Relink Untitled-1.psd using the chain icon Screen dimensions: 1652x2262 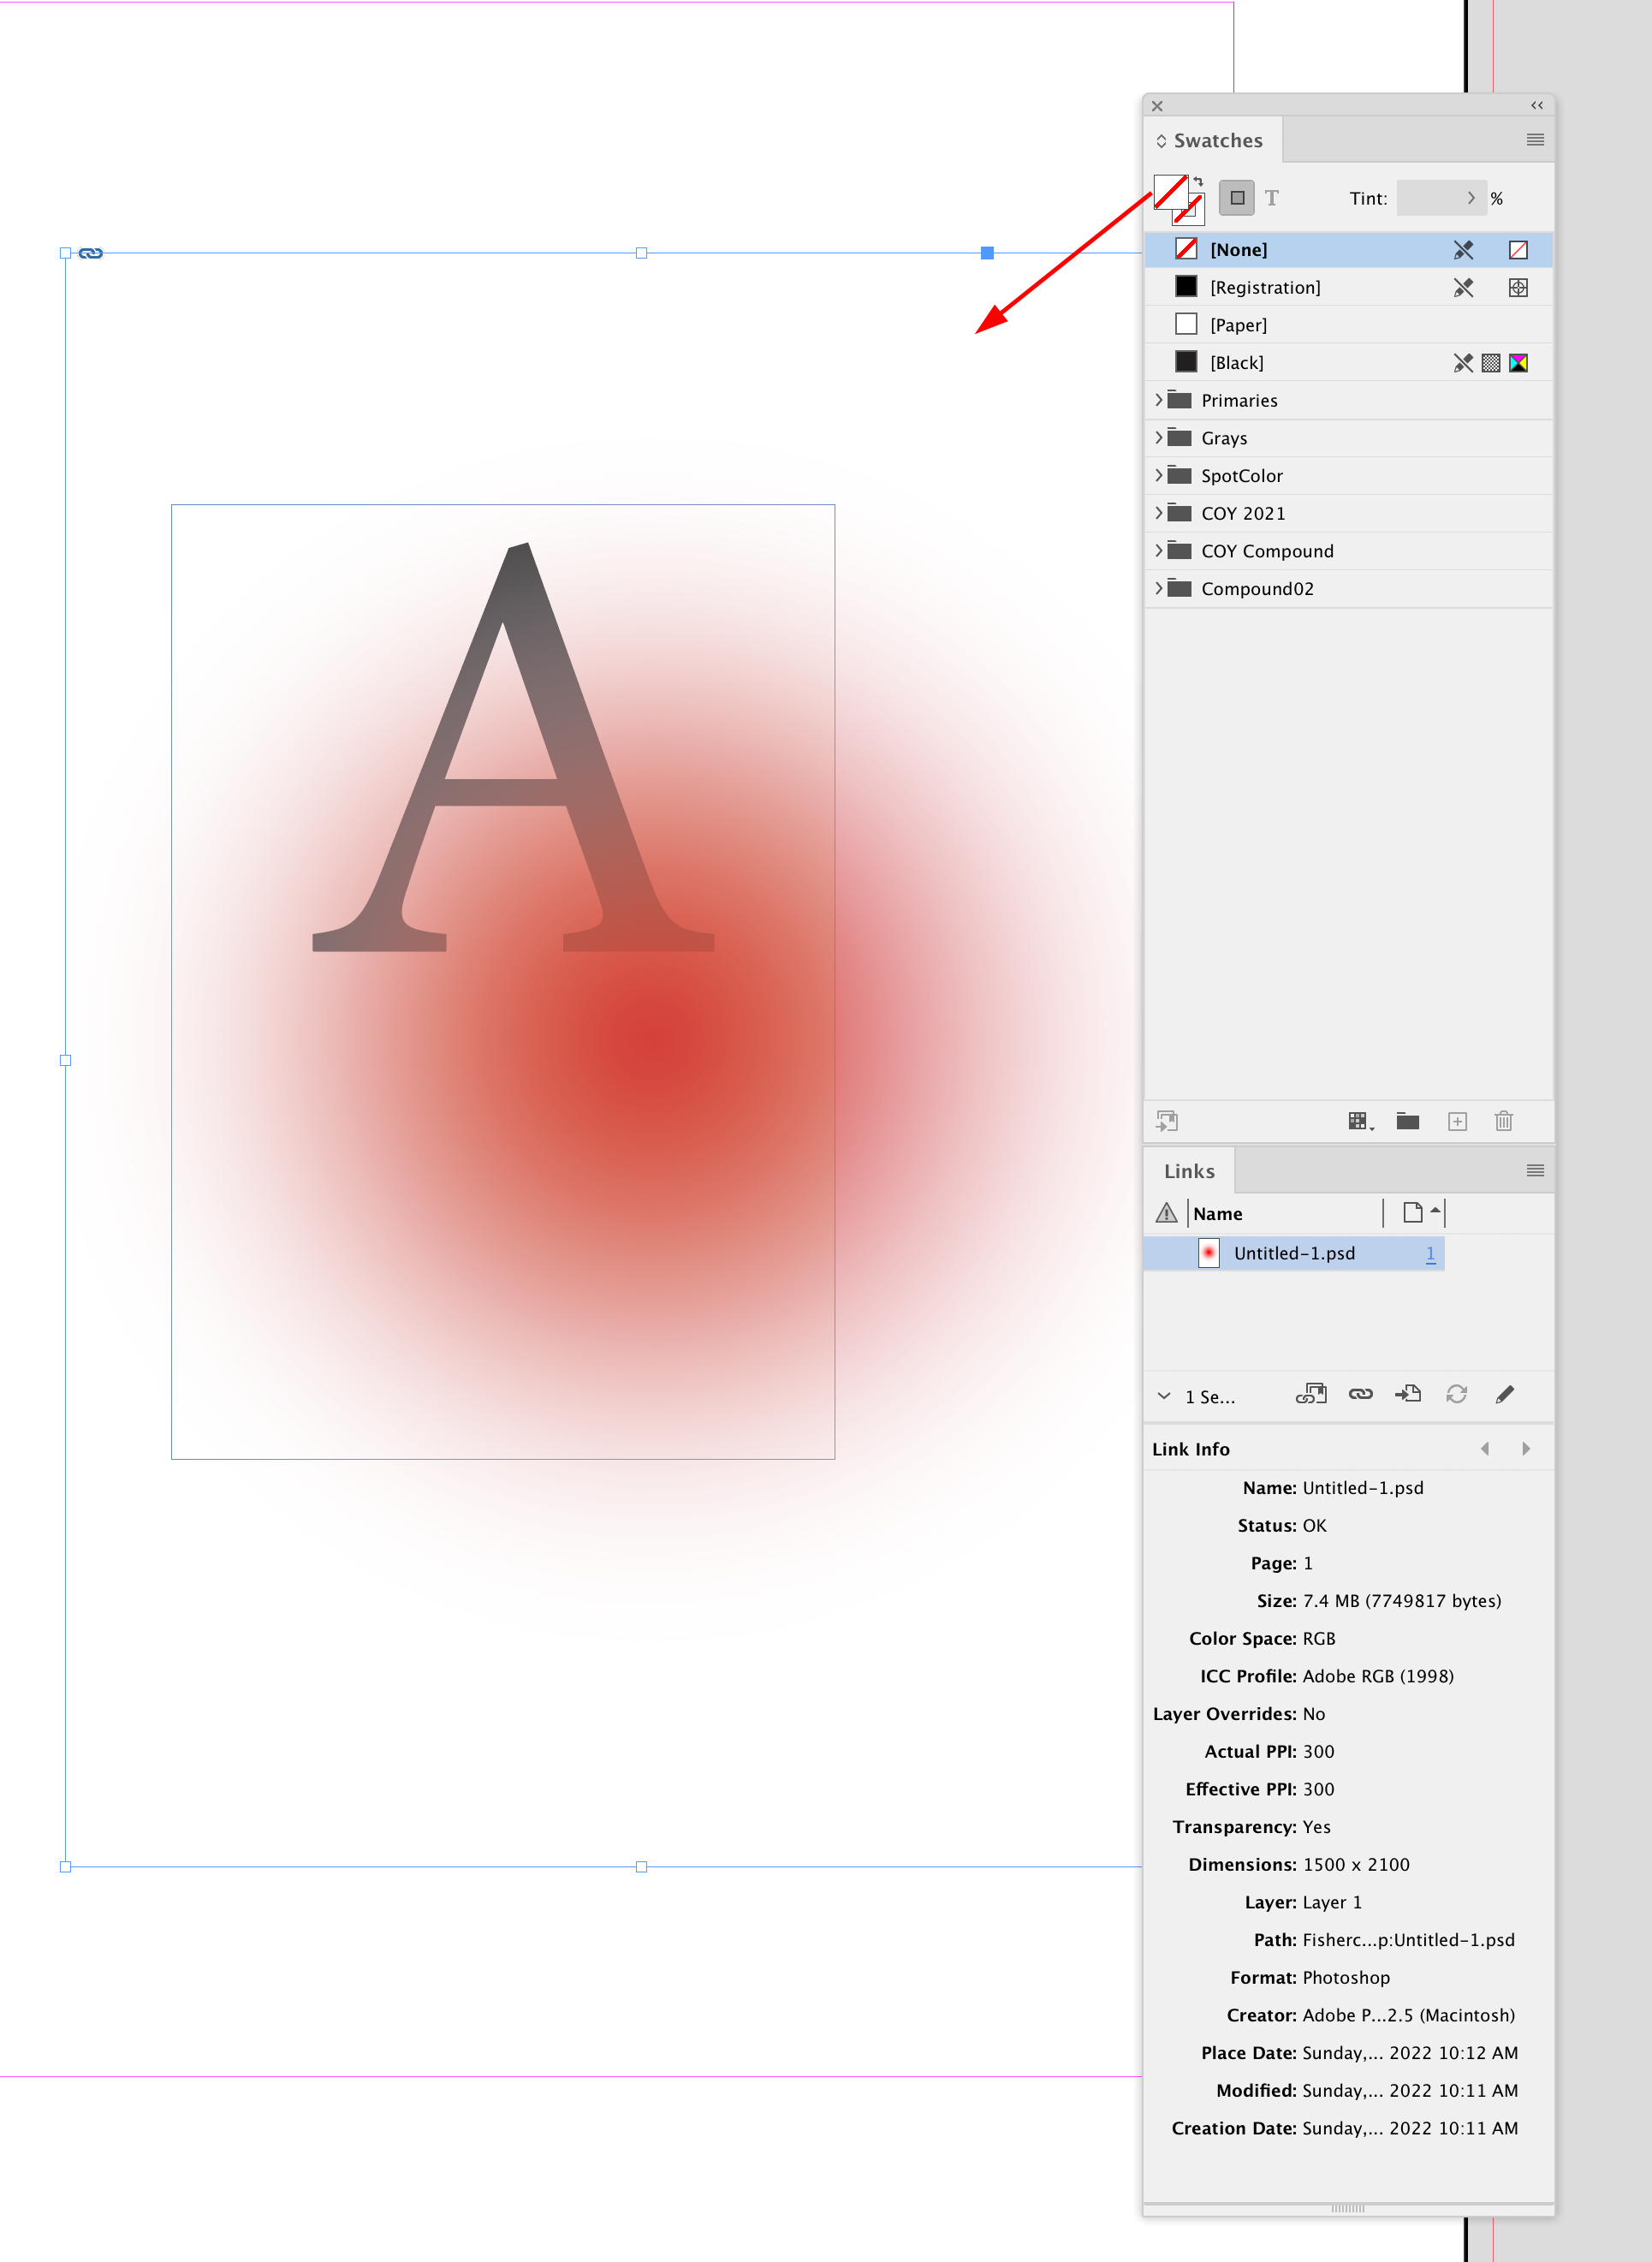[1362, 1394]
